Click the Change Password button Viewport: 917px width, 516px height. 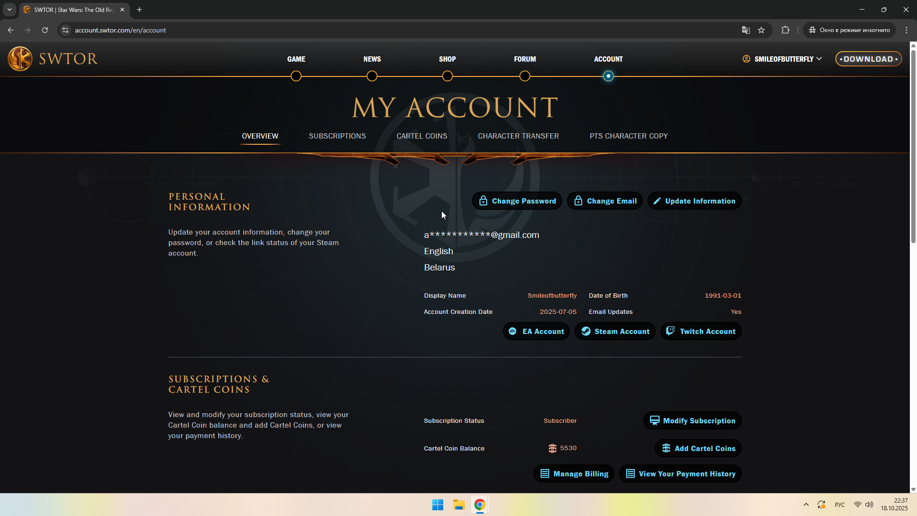[x=517, y=201]
